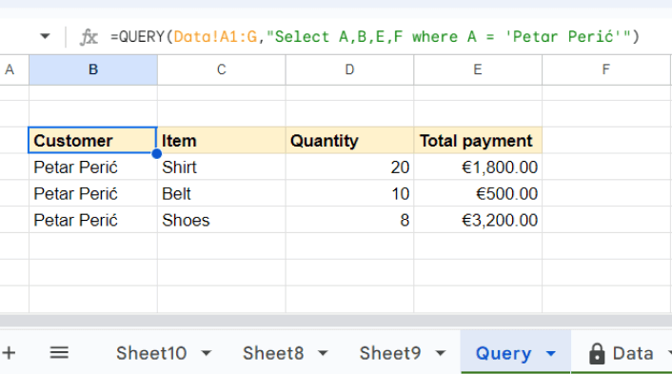Select the €500.00 cell
This screenshot has width=672, height=374.
478,193
